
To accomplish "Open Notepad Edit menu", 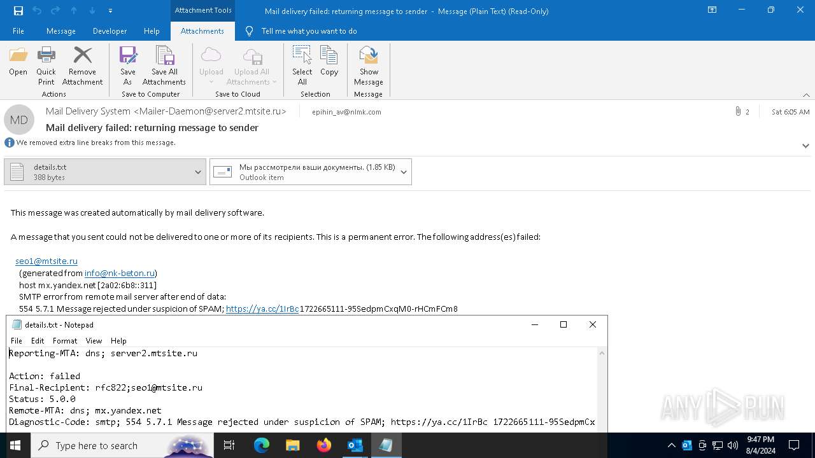I will coord(38,341).
